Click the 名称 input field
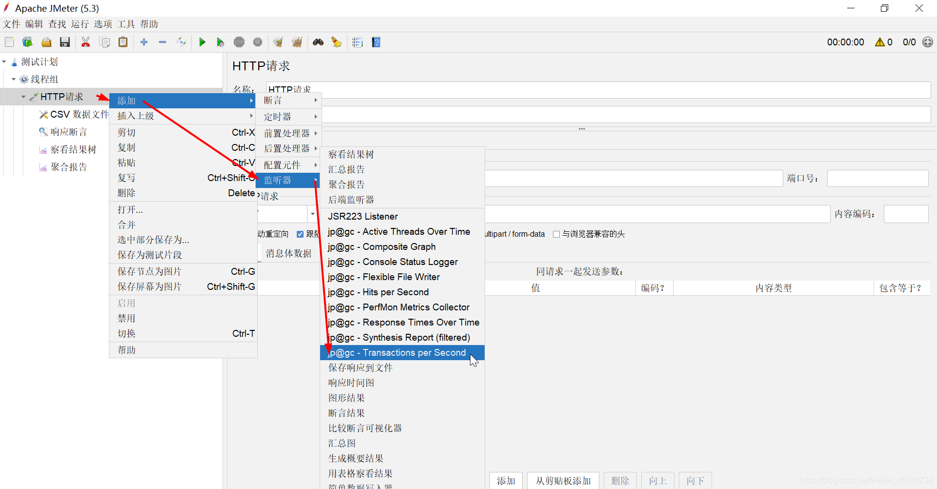The height and width of the screenshot is (489, 937). (598, 90)
